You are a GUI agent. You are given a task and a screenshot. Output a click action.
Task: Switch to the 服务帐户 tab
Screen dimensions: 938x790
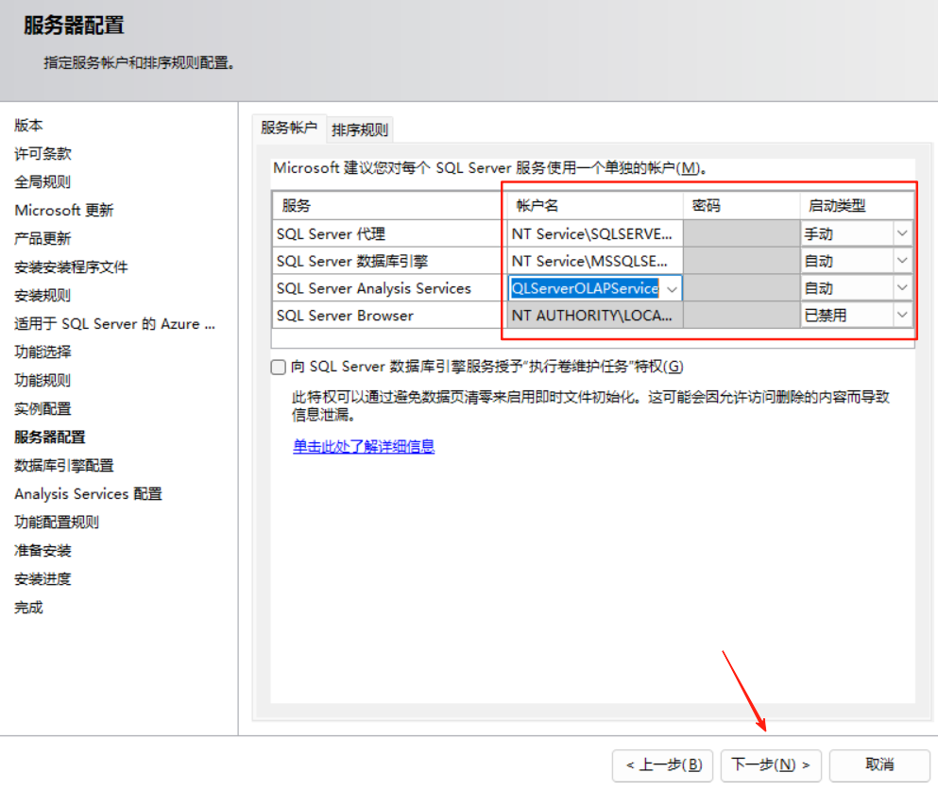[289, 129]
